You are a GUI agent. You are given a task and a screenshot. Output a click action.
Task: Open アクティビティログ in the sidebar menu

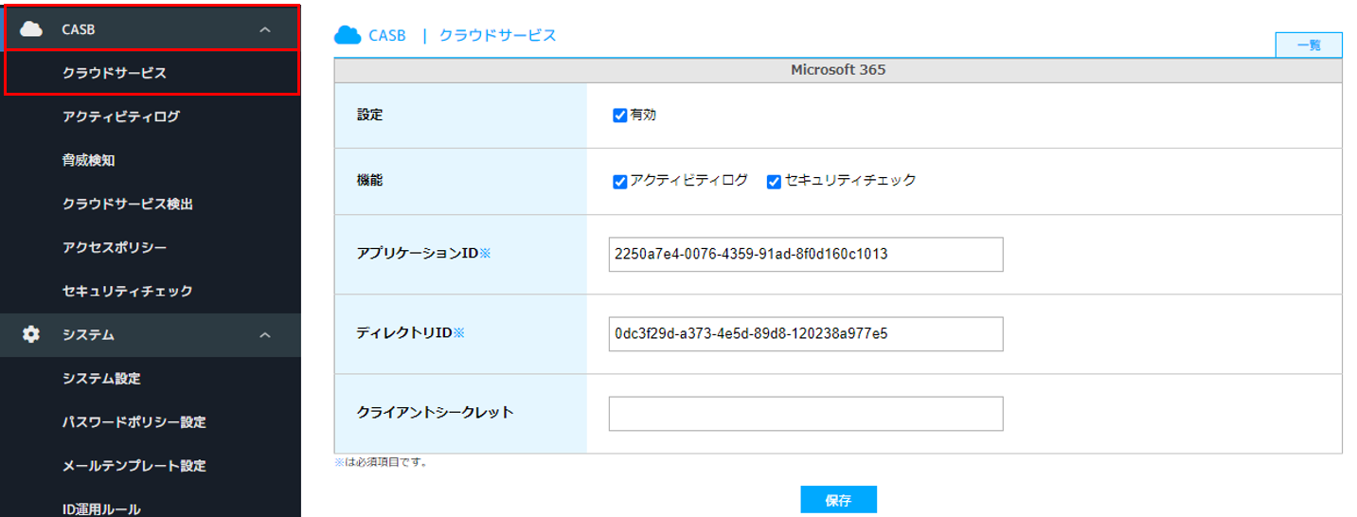point(120,116)
